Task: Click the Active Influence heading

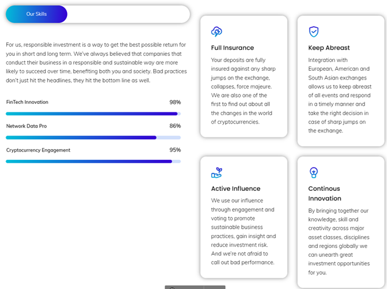Action: [x=236, y=188]
